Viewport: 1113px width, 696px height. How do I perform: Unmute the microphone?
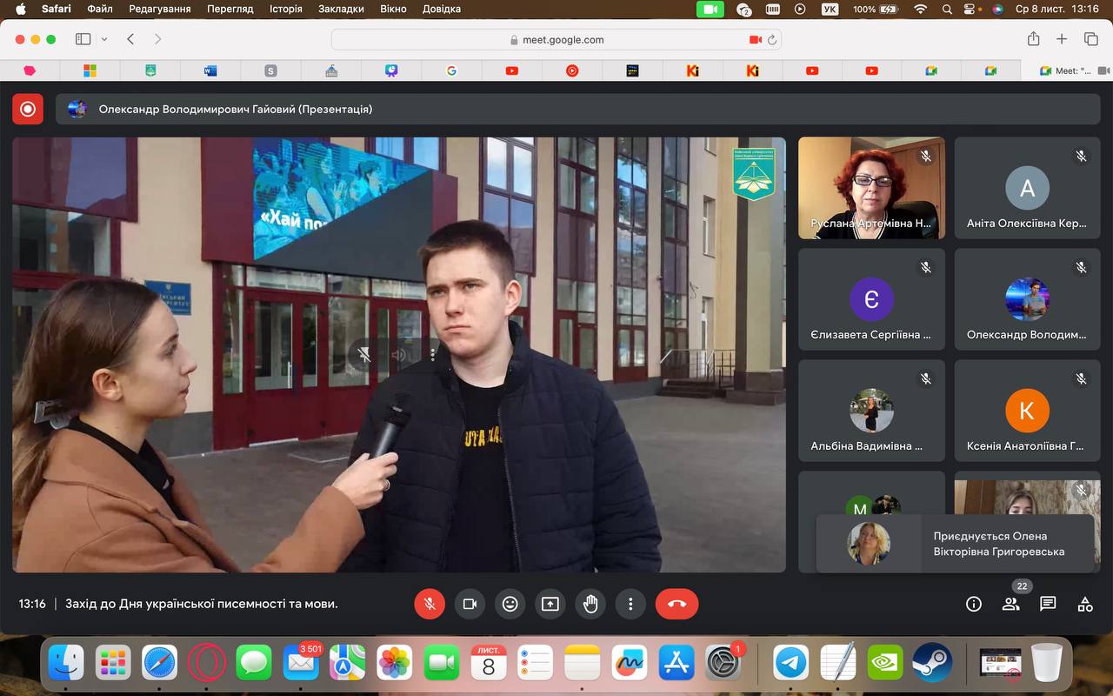(430, 604)
